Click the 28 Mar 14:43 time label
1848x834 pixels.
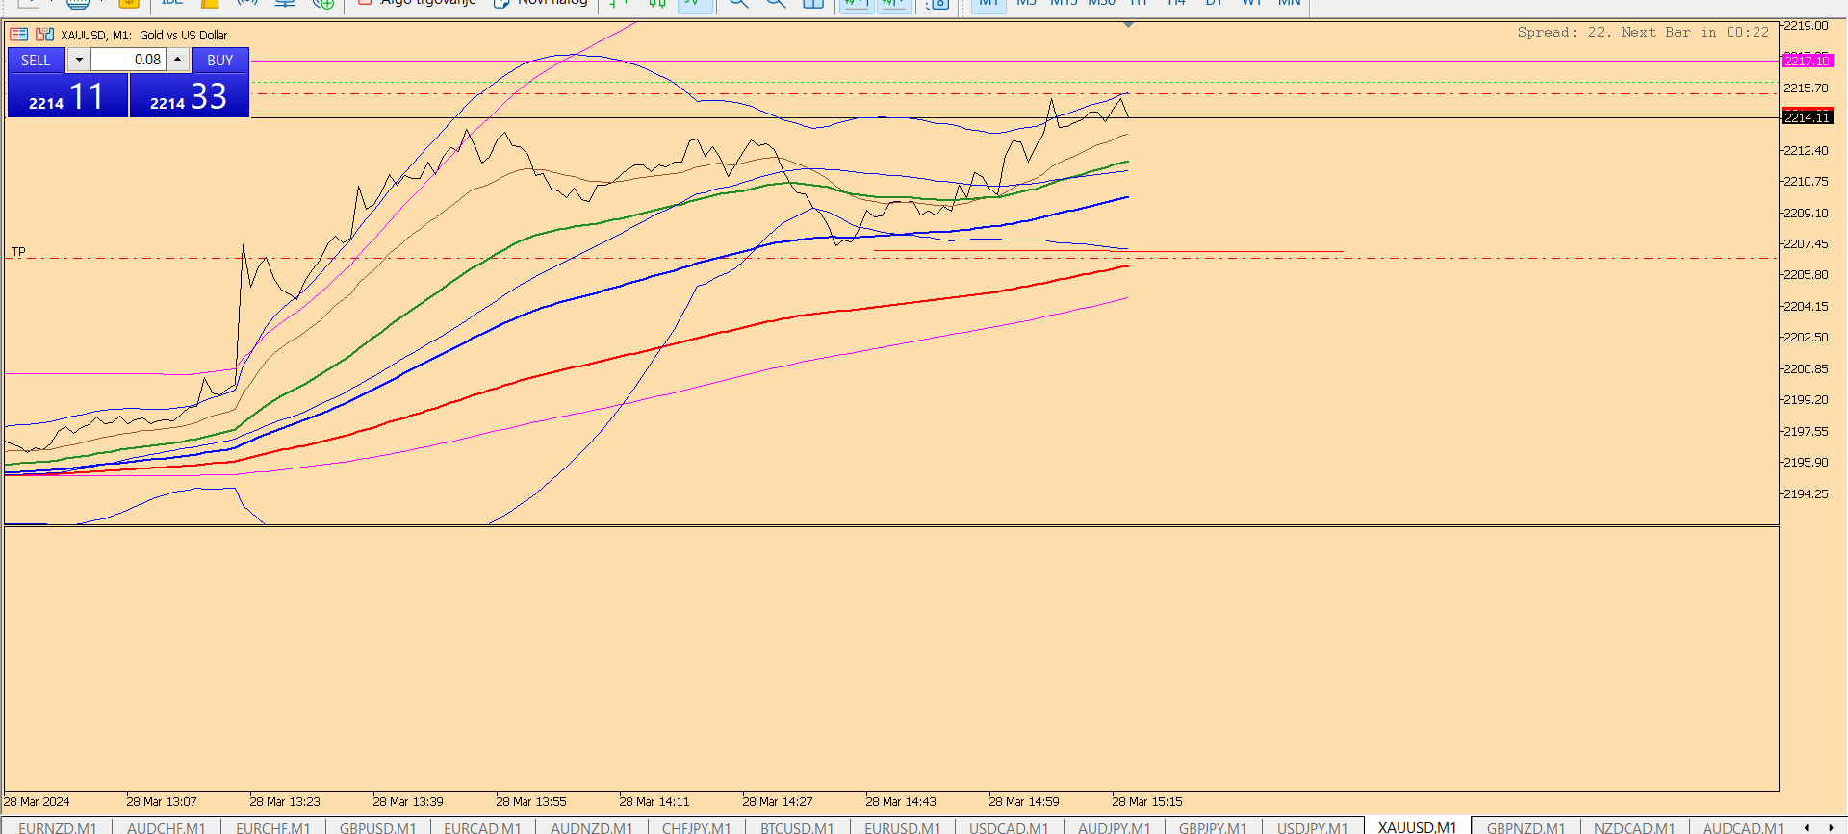(x=901, y=801)
